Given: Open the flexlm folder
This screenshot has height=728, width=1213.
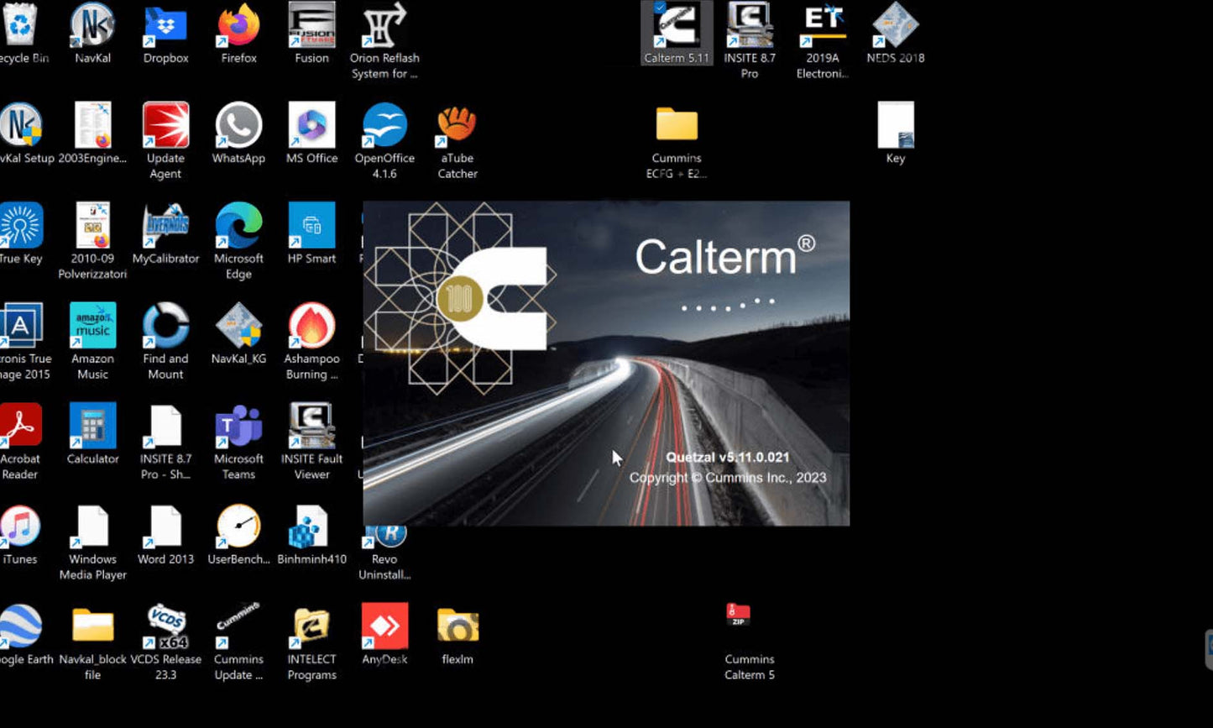Looking at the screenshot, I should [457, 625].
